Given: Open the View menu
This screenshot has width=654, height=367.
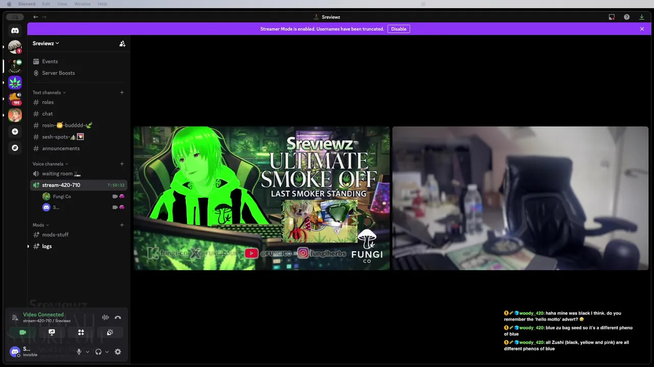Looking at the screenshot, I should point(62,4).
